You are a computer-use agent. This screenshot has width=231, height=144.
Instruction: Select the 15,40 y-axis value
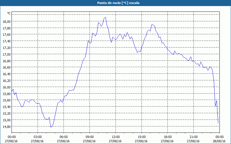click(7, 107)
